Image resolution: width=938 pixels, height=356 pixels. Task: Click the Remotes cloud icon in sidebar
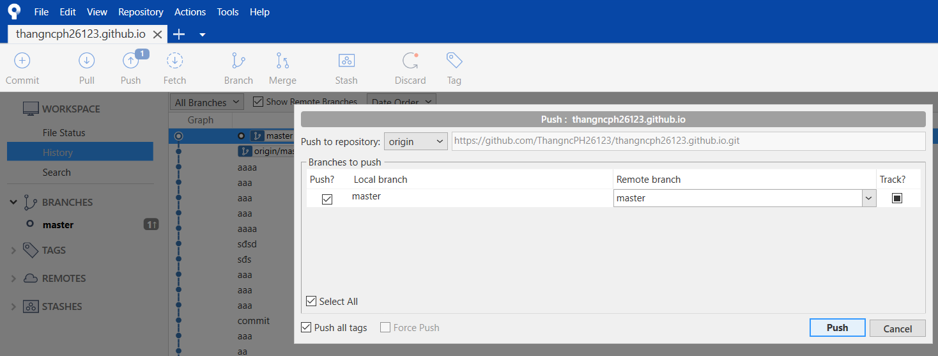[x=31, y=278]
